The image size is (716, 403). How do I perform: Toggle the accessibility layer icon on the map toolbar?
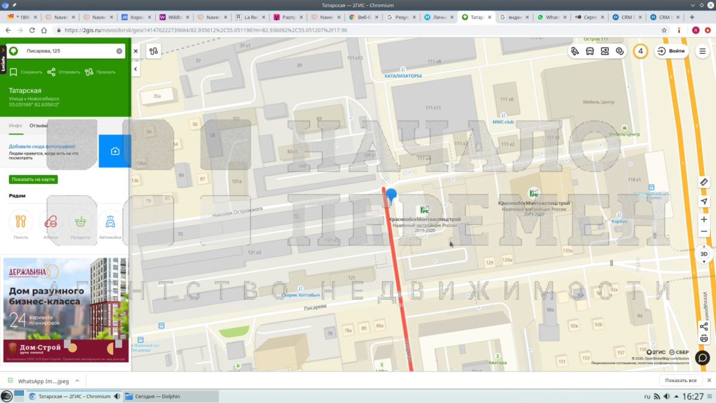[x=575, y=51]
